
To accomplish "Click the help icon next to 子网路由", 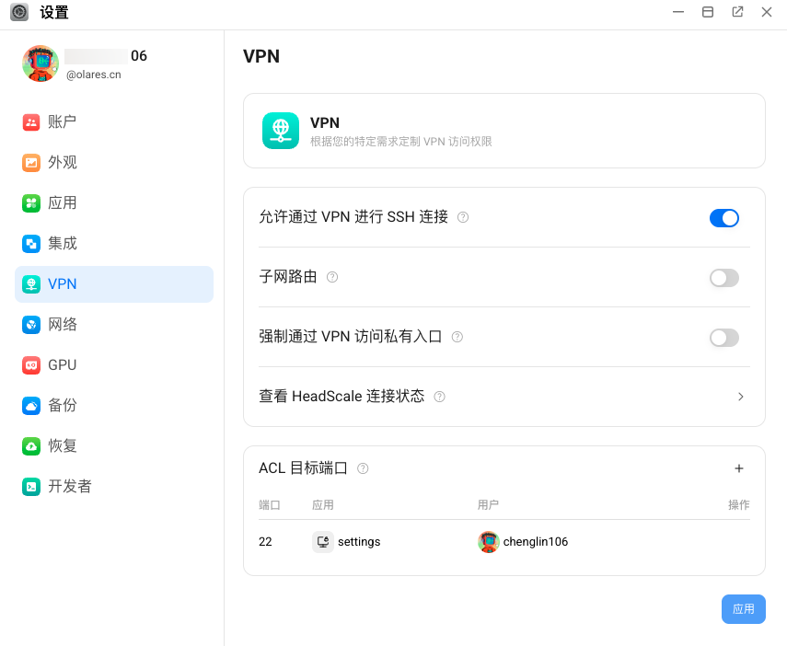I will point(331,277).
